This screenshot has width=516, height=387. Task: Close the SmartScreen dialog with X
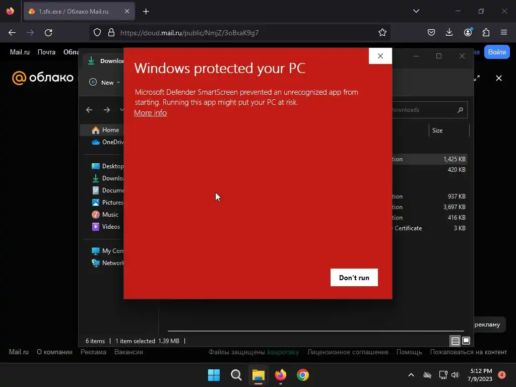[380, 56]
